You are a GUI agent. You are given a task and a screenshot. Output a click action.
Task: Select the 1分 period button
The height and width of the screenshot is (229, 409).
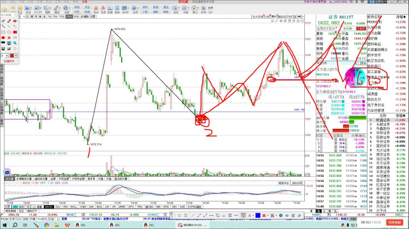coord(49,16)
